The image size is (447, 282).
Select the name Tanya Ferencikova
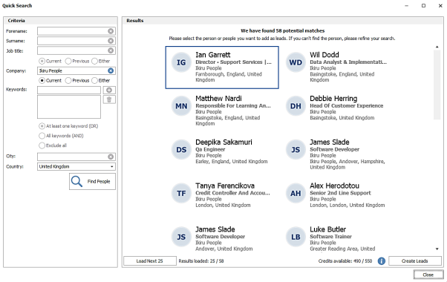click(225, 186)
